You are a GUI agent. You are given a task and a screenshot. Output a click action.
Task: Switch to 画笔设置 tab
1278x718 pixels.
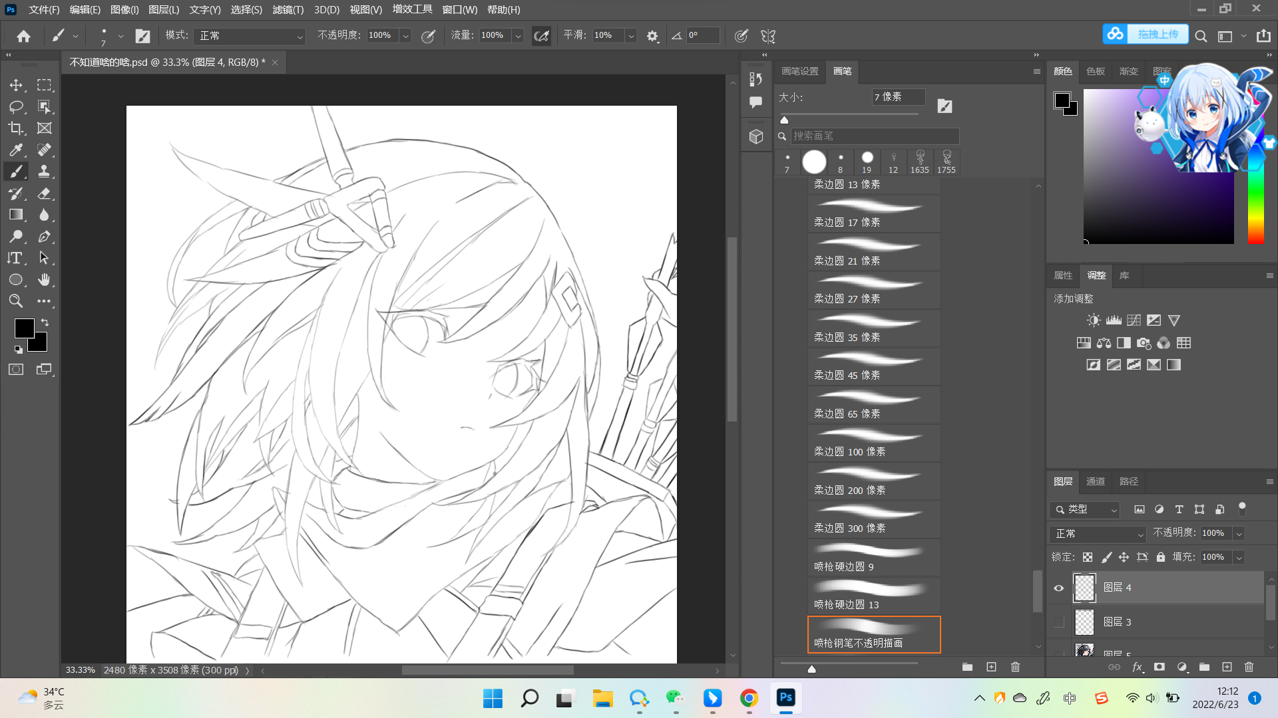tap(799, 71)
